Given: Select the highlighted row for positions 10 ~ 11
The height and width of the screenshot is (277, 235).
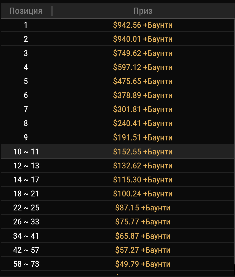Looking at the screenshot, I should tap(117, 152).
